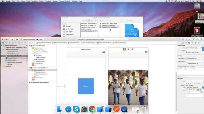
Task: Open the Project navigator folder icon
Action: [3, 43]
